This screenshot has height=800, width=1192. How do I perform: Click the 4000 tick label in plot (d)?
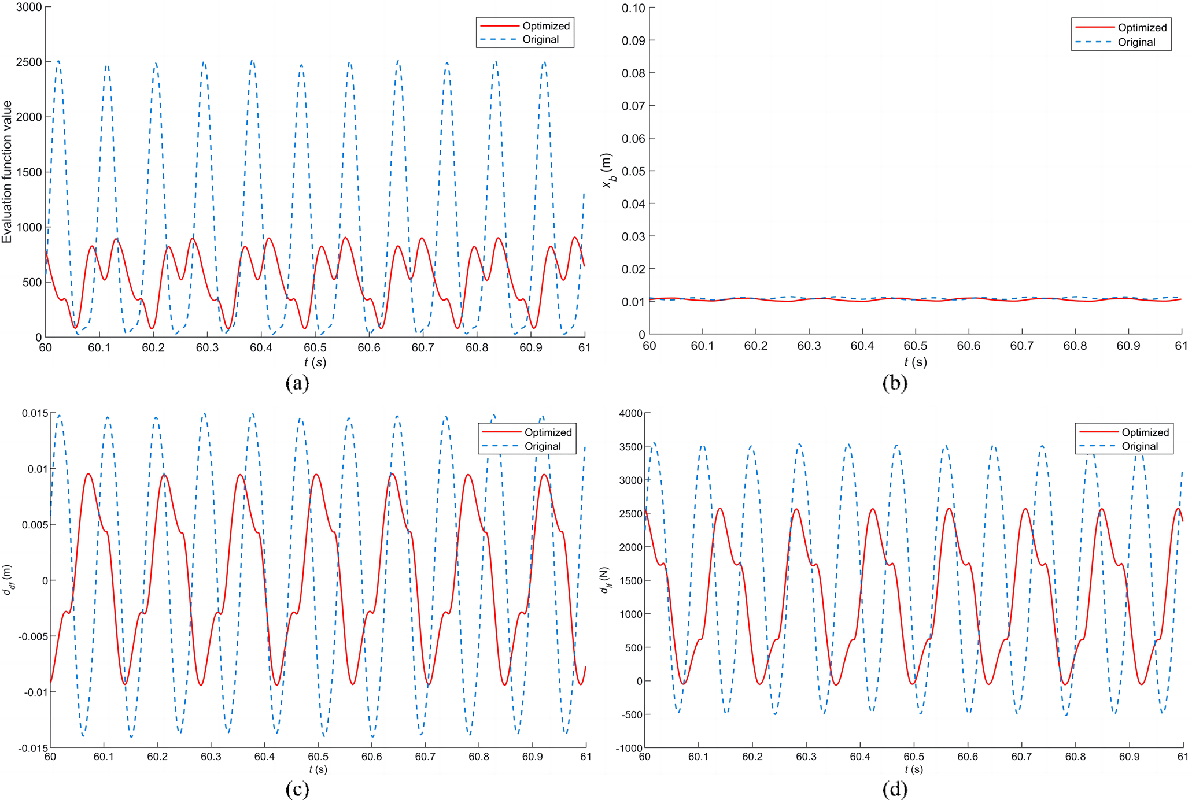(x=630, y=413)
